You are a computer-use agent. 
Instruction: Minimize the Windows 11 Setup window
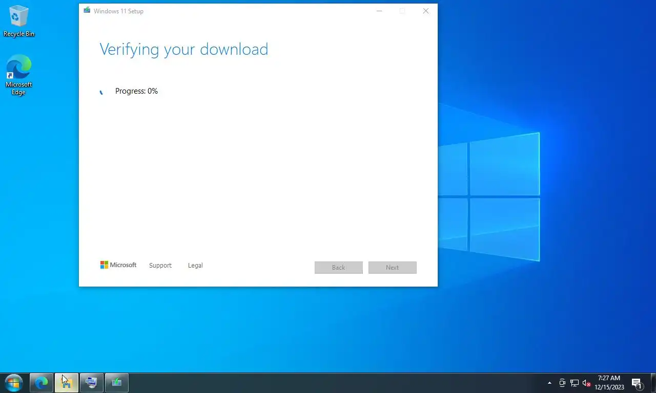[x=379, y=11]
